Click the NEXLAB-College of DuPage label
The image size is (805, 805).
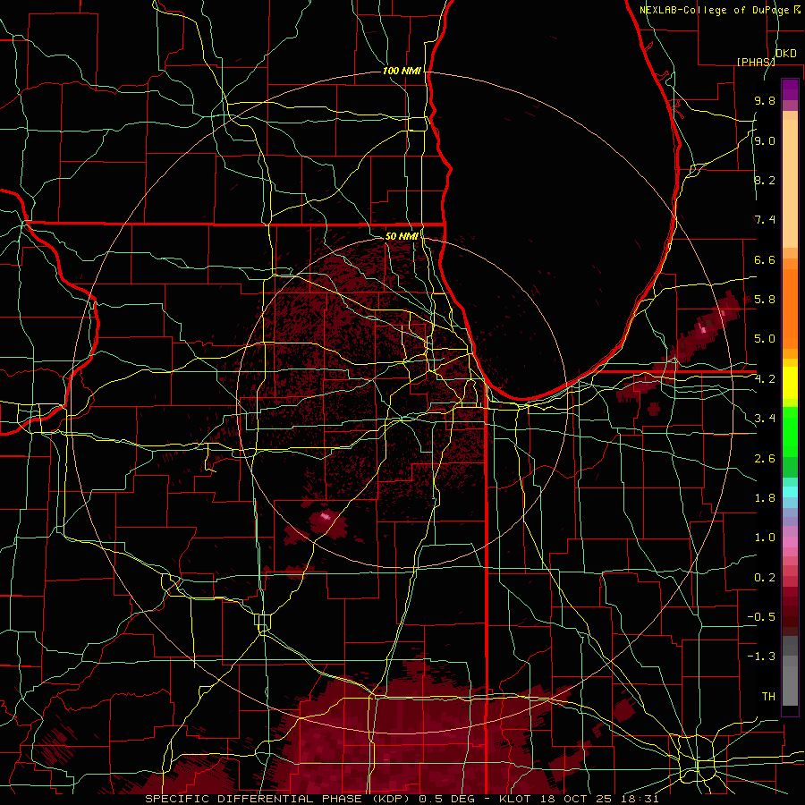[x=716, y=10]
